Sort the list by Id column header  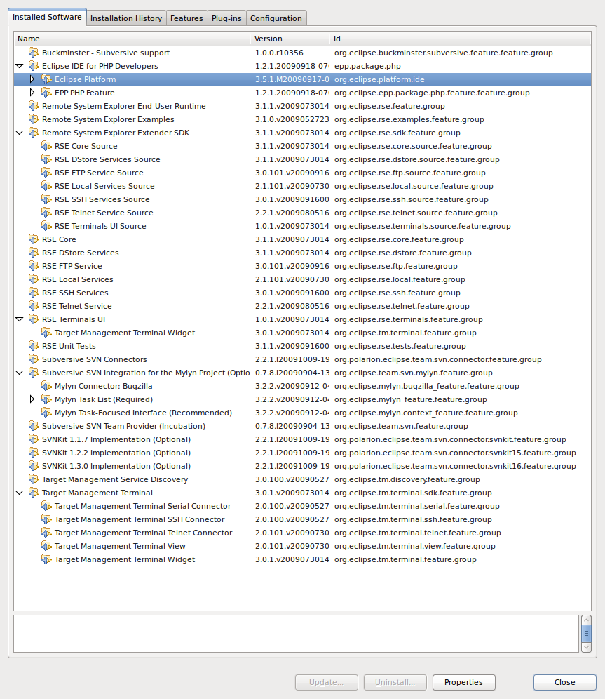coord(460,39)
